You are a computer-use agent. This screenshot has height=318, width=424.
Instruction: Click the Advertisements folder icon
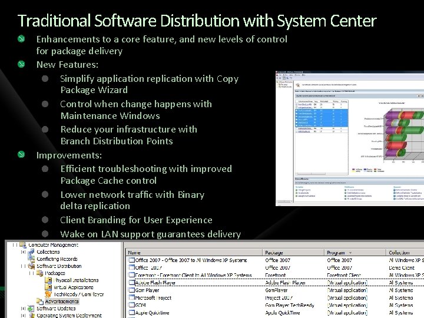point(40,302)
